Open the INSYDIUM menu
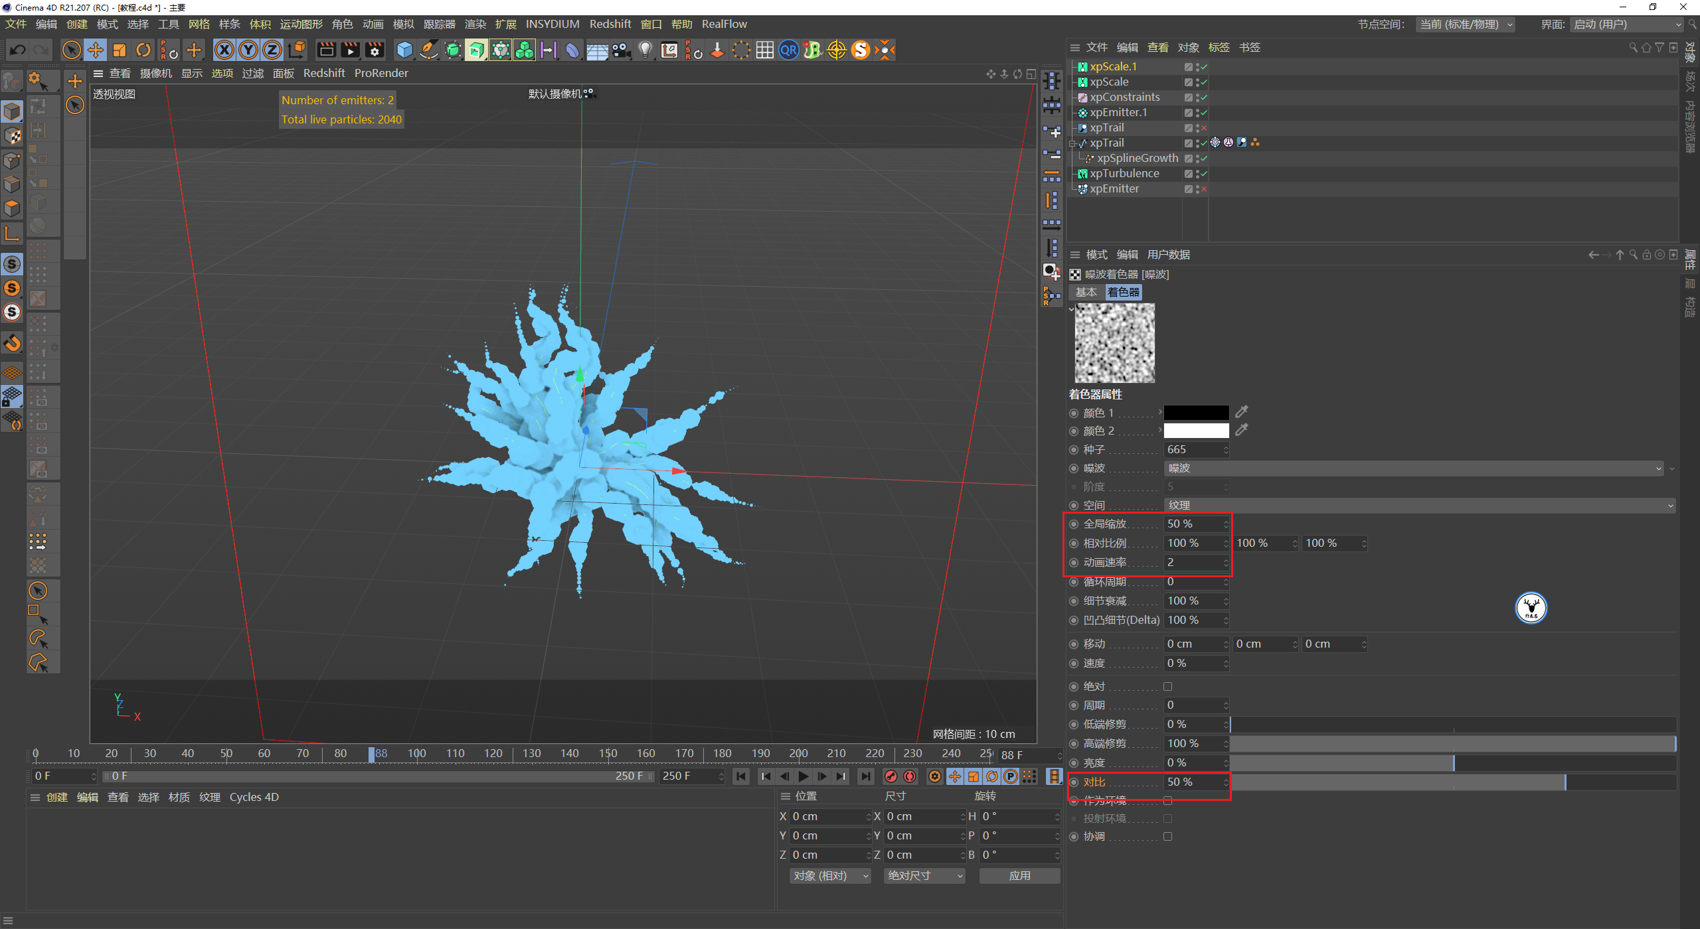 (x=552, y=24)
